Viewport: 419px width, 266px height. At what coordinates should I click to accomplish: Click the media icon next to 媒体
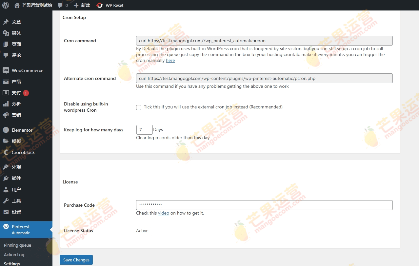click(6, 33)
